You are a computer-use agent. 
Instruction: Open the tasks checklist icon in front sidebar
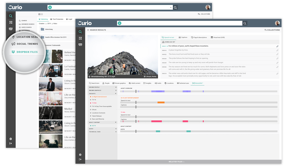tap(80, 38)
